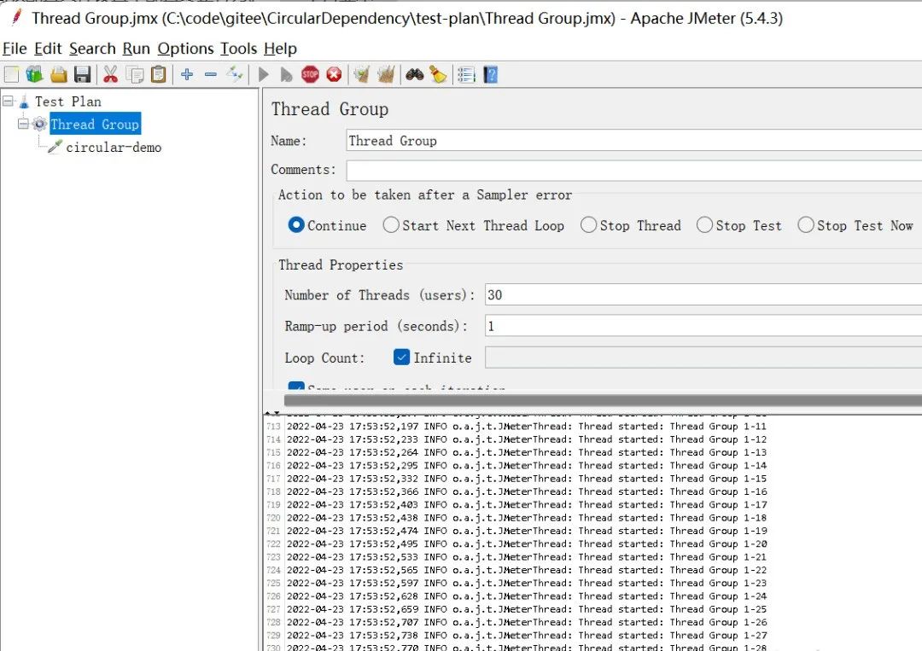Click the Comments input field
The height and width of the screenshot is (651, 922).
(x=633, y=171)
